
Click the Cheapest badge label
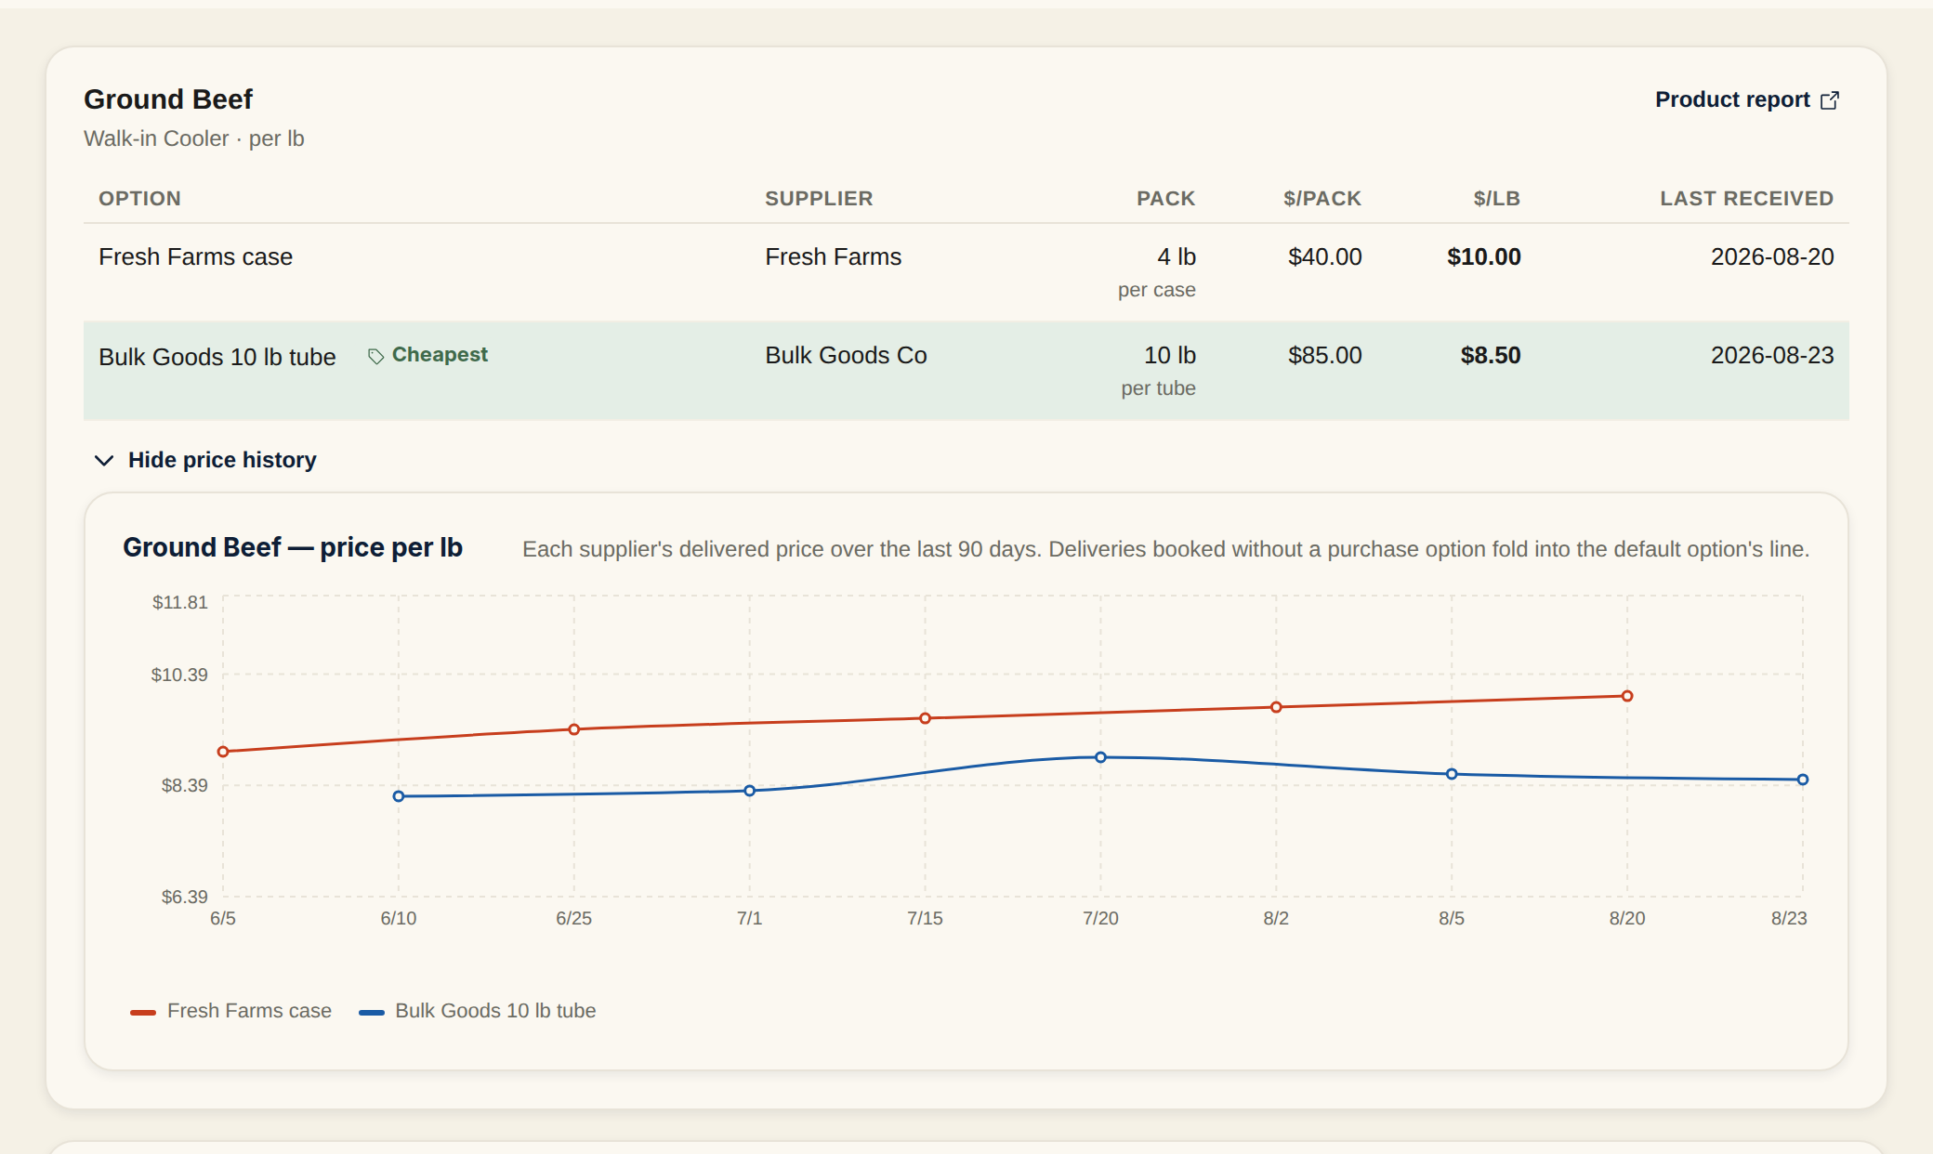440,355
